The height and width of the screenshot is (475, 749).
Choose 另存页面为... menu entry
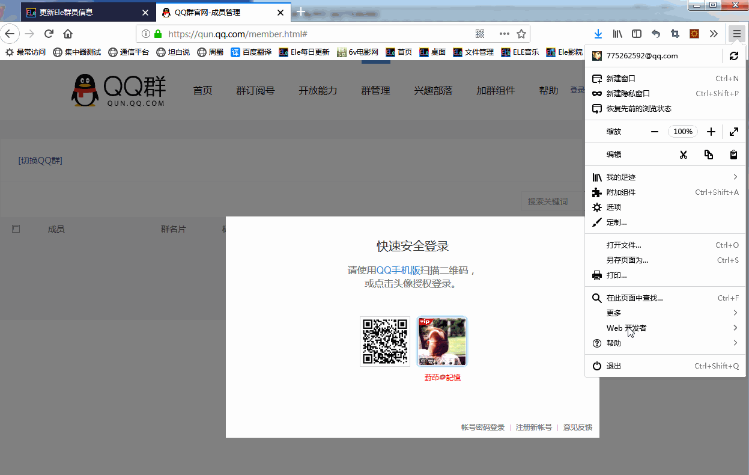click(665, 260)
